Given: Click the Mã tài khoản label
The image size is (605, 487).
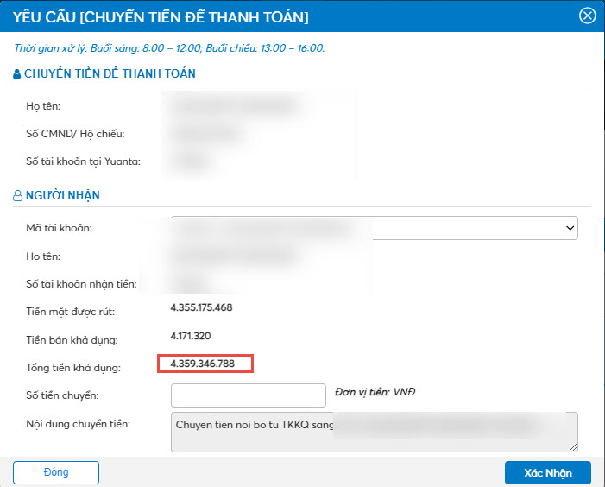Looking at the screenshot, I should [x=59, y=228].
